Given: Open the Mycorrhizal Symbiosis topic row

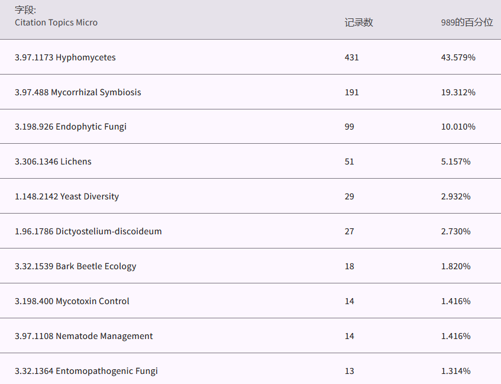Looking at the screenshot, I should click(x=77, y=92).
